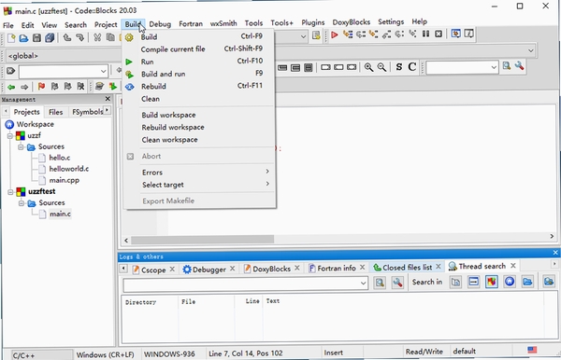
Task: Switch to Closed files list tab
Action: tap(407, 268)
